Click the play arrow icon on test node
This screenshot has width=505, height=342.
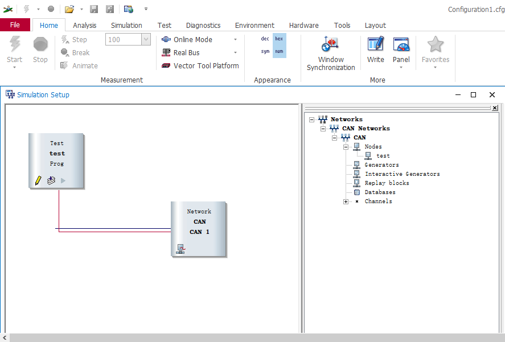point(63,180)
